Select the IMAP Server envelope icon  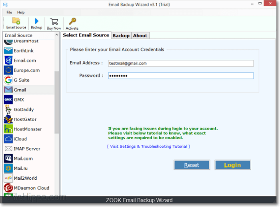8,149
